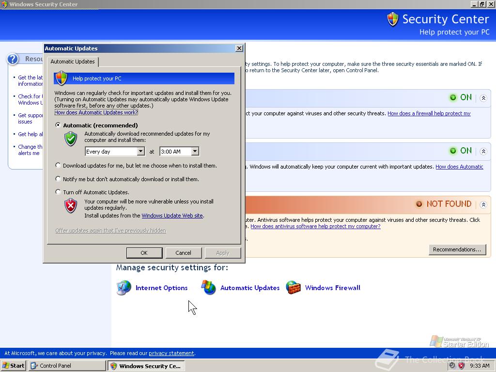Click the Security Center header shield icon
The image size is (496, 372).
pyautogui.click(x=392, y=19)
